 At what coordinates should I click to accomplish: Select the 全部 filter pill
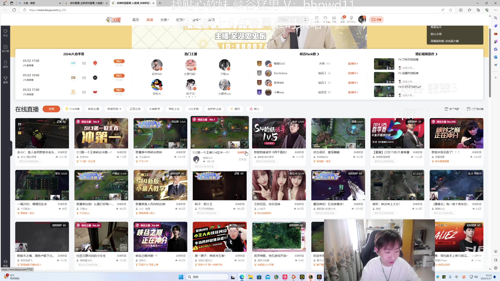tap(51, 109)
